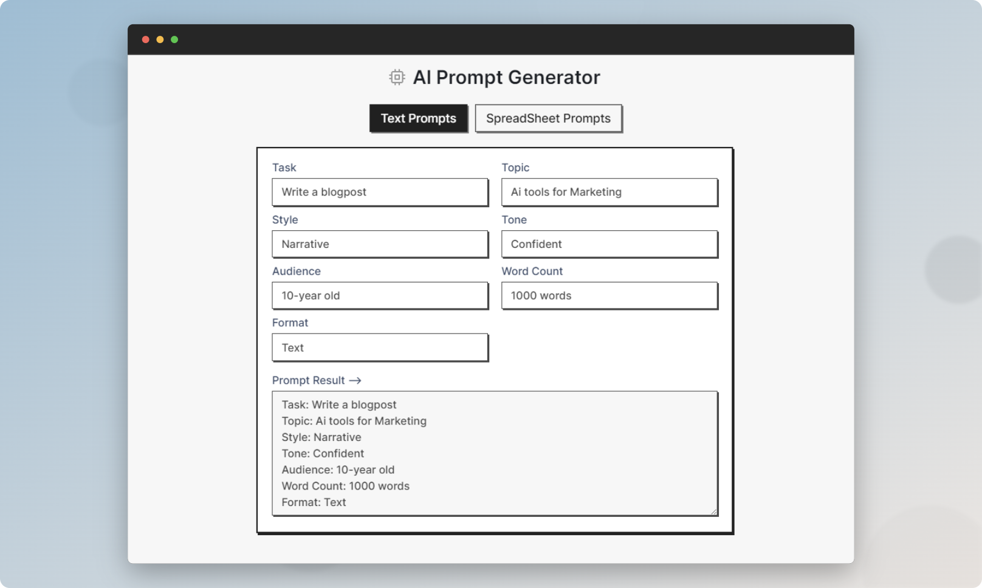Image resolution: width=982 pixels, height=588 pixels.
Task: Maximize the window with the green button
Action: coord(174,39)
